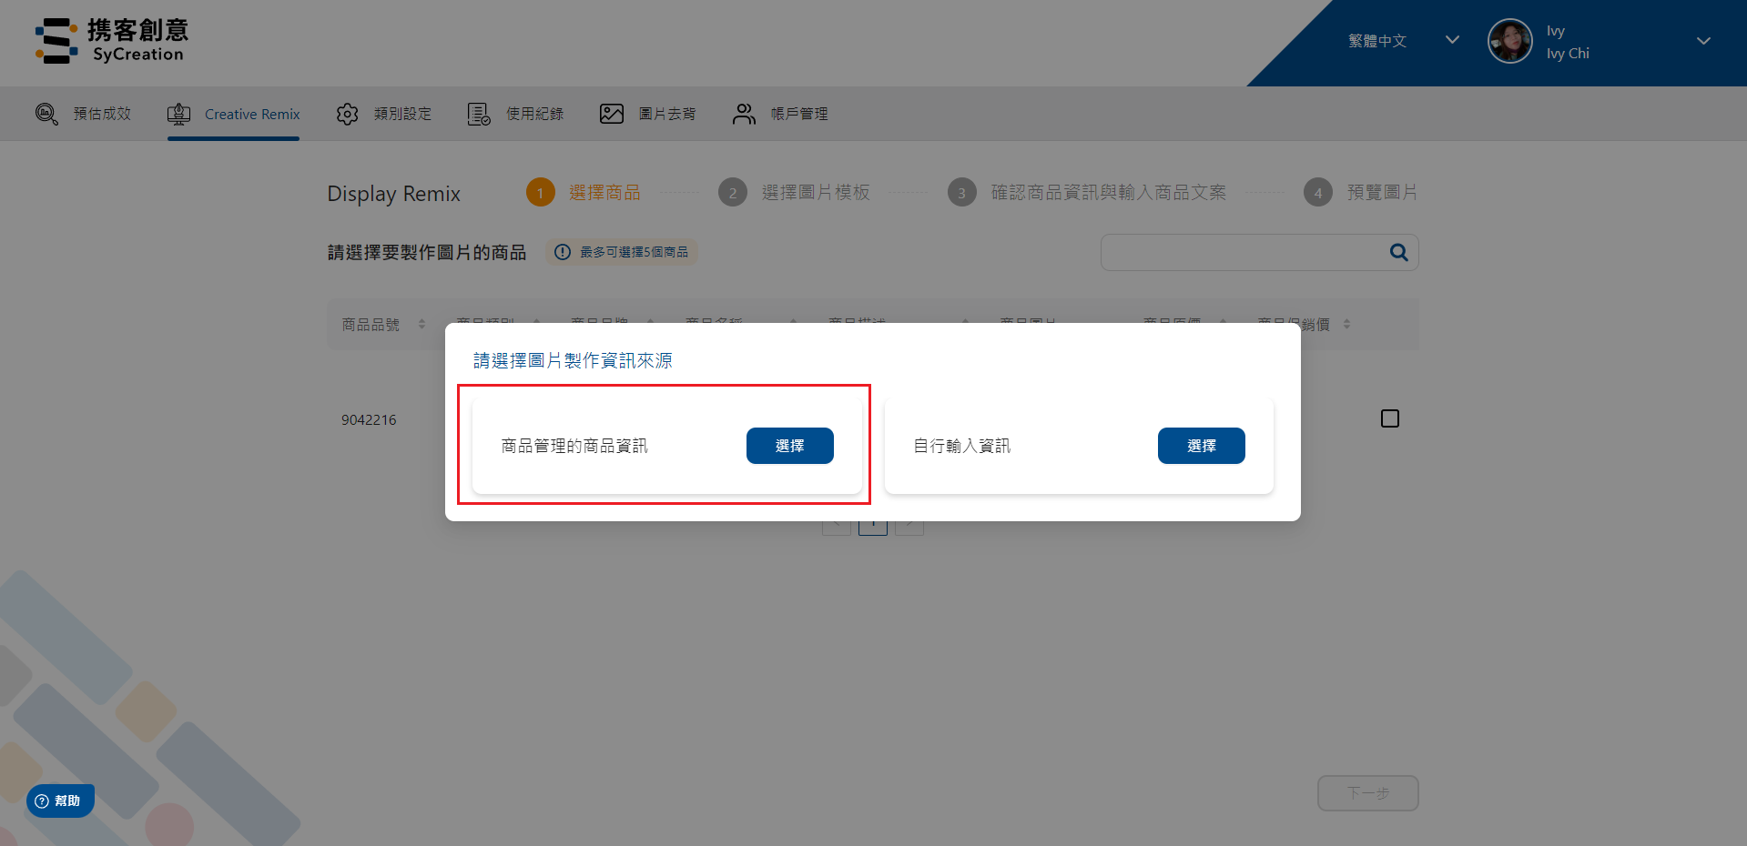Click the 使用紀錄 document icon
Image resolution: width=1747 pixels, height=846 pixels.
coord(479,114)
